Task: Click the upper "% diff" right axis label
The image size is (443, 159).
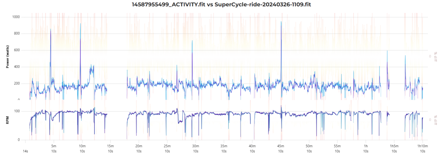Action: [x=435, y=57]
